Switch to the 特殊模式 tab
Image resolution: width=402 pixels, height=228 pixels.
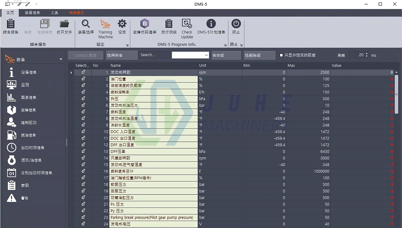[x=76, y=12]
